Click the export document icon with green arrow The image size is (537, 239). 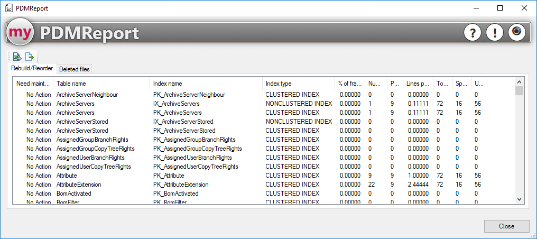(x=30, y=57)
